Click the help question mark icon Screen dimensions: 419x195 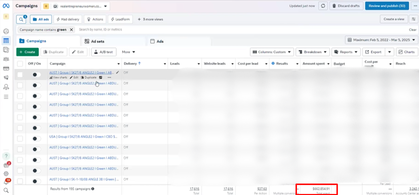[6, 156]
